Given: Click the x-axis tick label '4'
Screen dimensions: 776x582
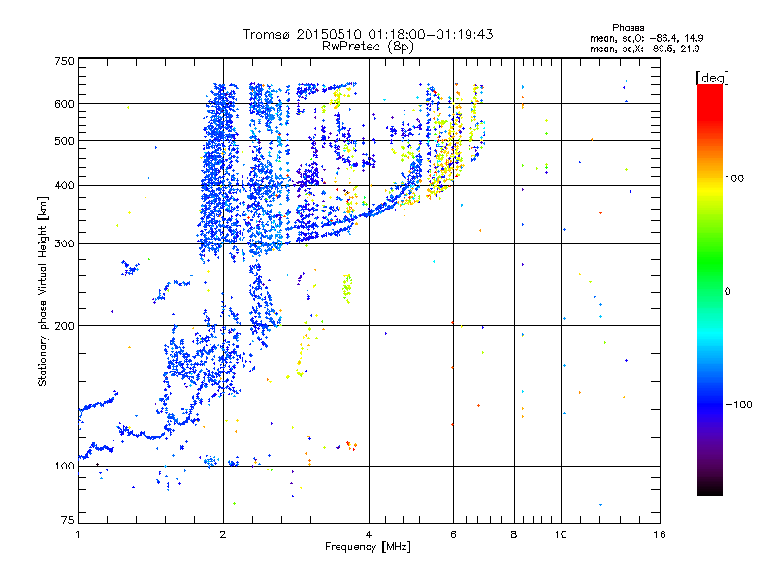Looking at the screenshot, I should click(x=369, y=534).
